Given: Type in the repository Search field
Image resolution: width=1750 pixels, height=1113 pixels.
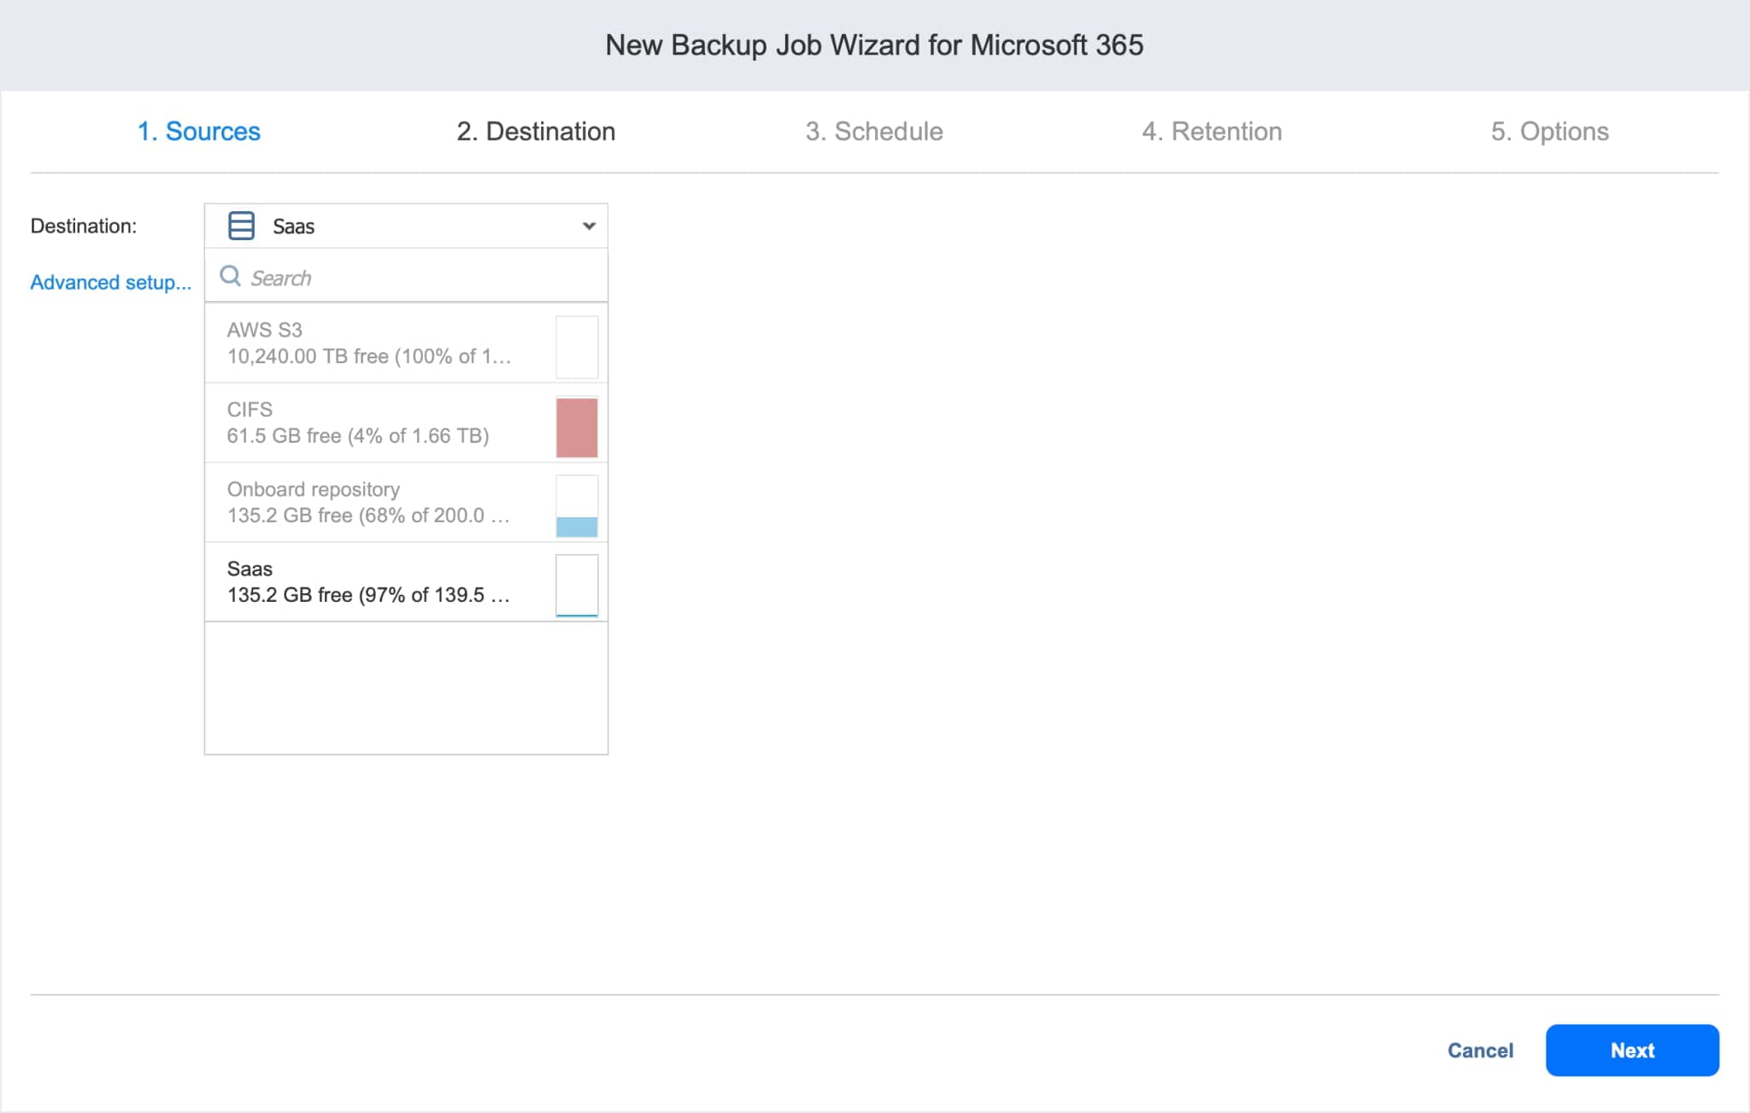Looking at the screenshot, I should point(419,278).
